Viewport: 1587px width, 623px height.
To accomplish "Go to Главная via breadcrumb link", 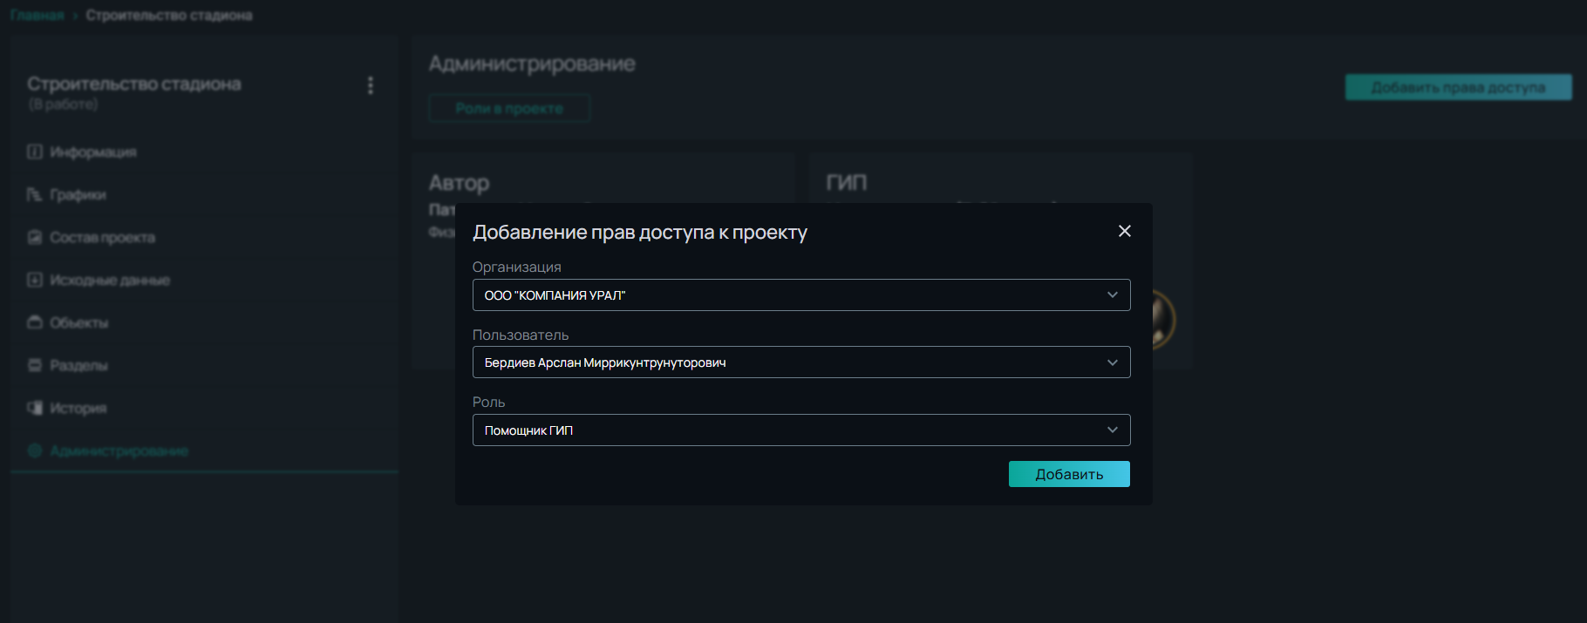I will pos(37,16).
